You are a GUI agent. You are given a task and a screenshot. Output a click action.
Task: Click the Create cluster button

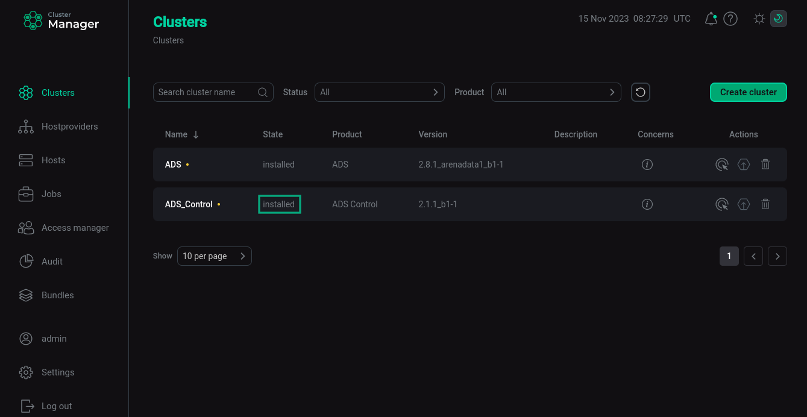[749, 92]
